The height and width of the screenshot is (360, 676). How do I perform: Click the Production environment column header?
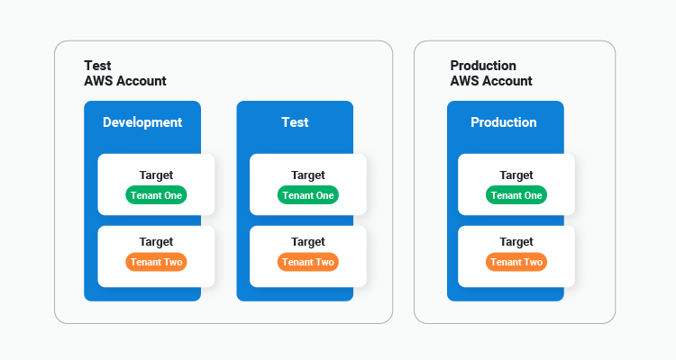tap(504, 122)
